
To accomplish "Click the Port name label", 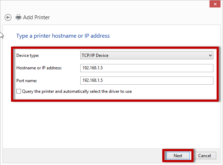I will pos(27,80).
